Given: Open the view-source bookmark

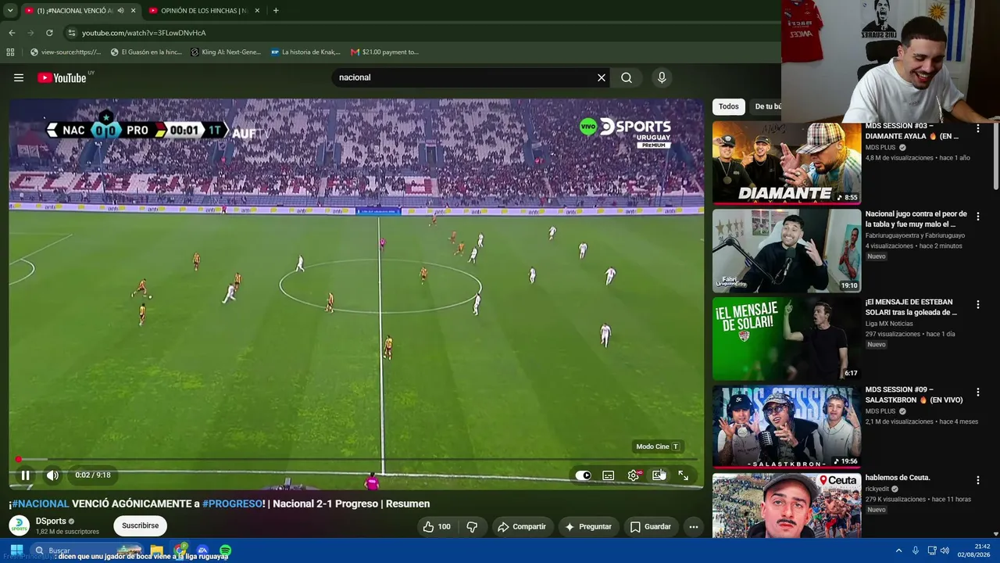Looking at the screenshot, I should pyautogui.click(x=66, y=52).
